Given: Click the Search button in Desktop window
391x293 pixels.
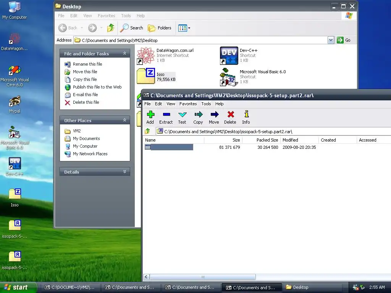Looking at the screenshot, I should tap(131, 28).
